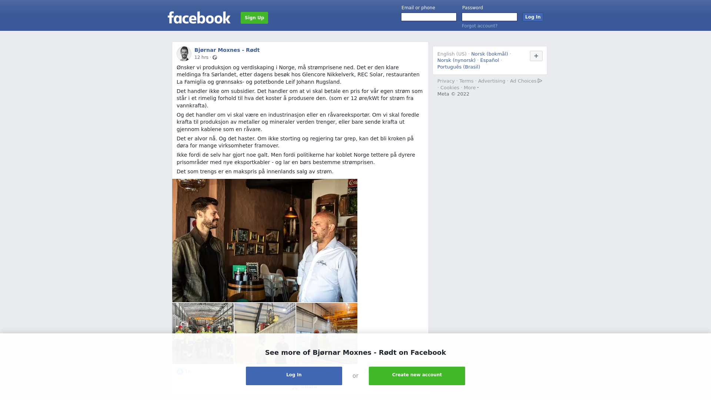Switch language to Norsk (bokmål)
This screenshot has width=711, height=400.
click(490, 54)
